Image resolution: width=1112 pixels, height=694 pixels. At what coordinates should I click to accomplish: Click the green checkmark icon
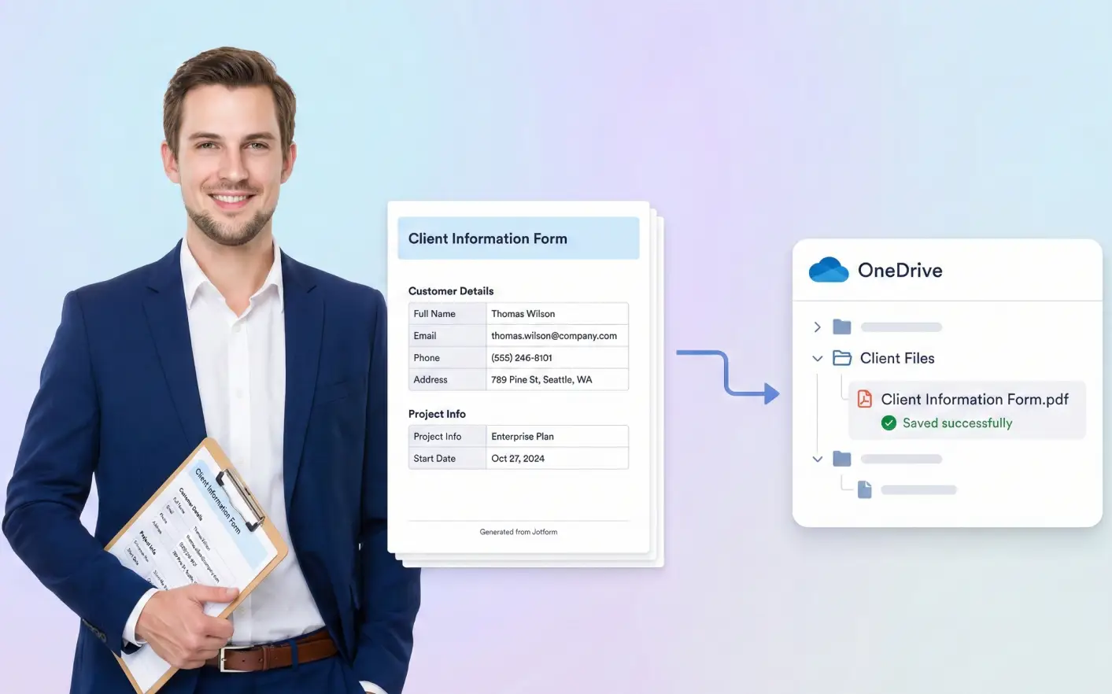pos(888,423)
